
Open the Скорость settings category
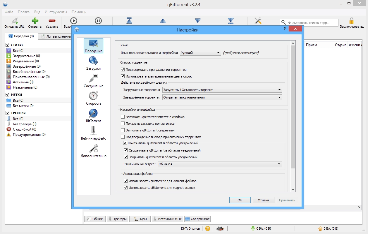coord(94,98)
